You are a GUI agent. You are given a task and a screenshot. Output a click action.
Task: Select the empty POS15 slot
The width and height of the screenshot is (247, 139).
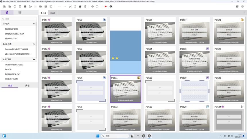pyautogui.click(x=160, y=91)
